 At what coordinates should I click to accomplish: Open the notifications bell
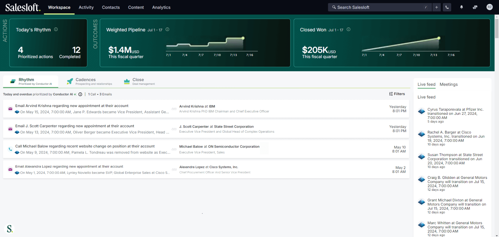462,7
